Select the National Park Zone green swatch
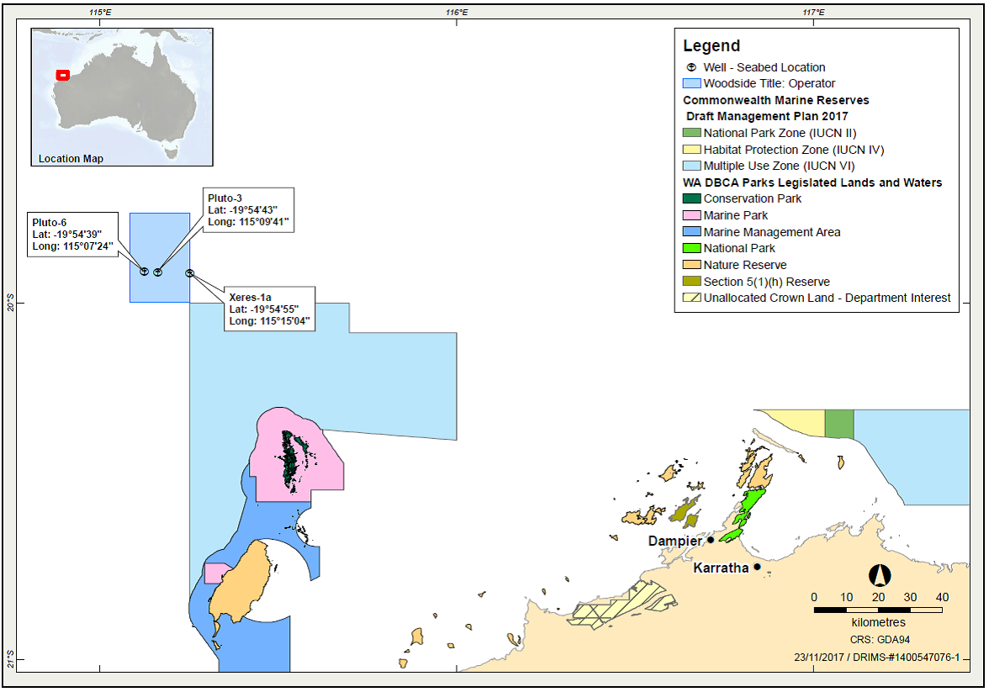Screen dimensions: 989x692 pyautogui.click(x=691, y=133)
